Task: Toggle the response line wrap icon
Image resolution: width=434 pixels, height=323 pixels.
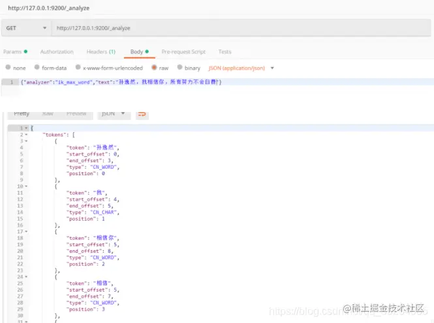Action: pos(142,114)
